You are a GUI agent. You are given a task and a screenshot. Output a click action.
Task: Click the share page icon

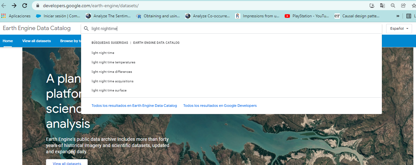click(404, 6)
